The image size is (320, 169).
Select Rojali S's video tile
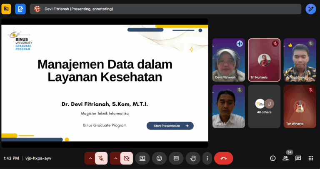229,107
